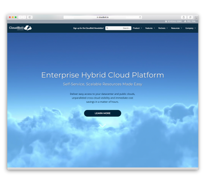Viewport: 205px width, 186px height.
Task: Open the CloudBolt Newsletter sign-up link
Action: point(89,28)
